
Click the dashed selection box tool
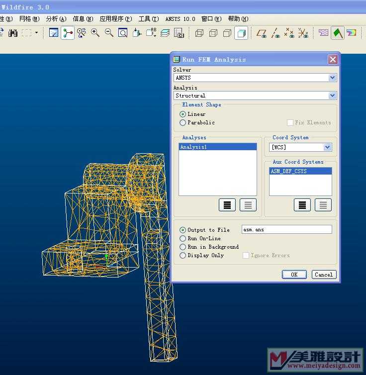click(26, 33)
